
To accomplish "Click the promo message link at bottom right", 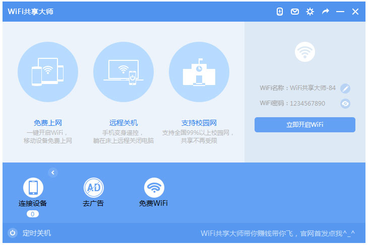I will [278, 233].
